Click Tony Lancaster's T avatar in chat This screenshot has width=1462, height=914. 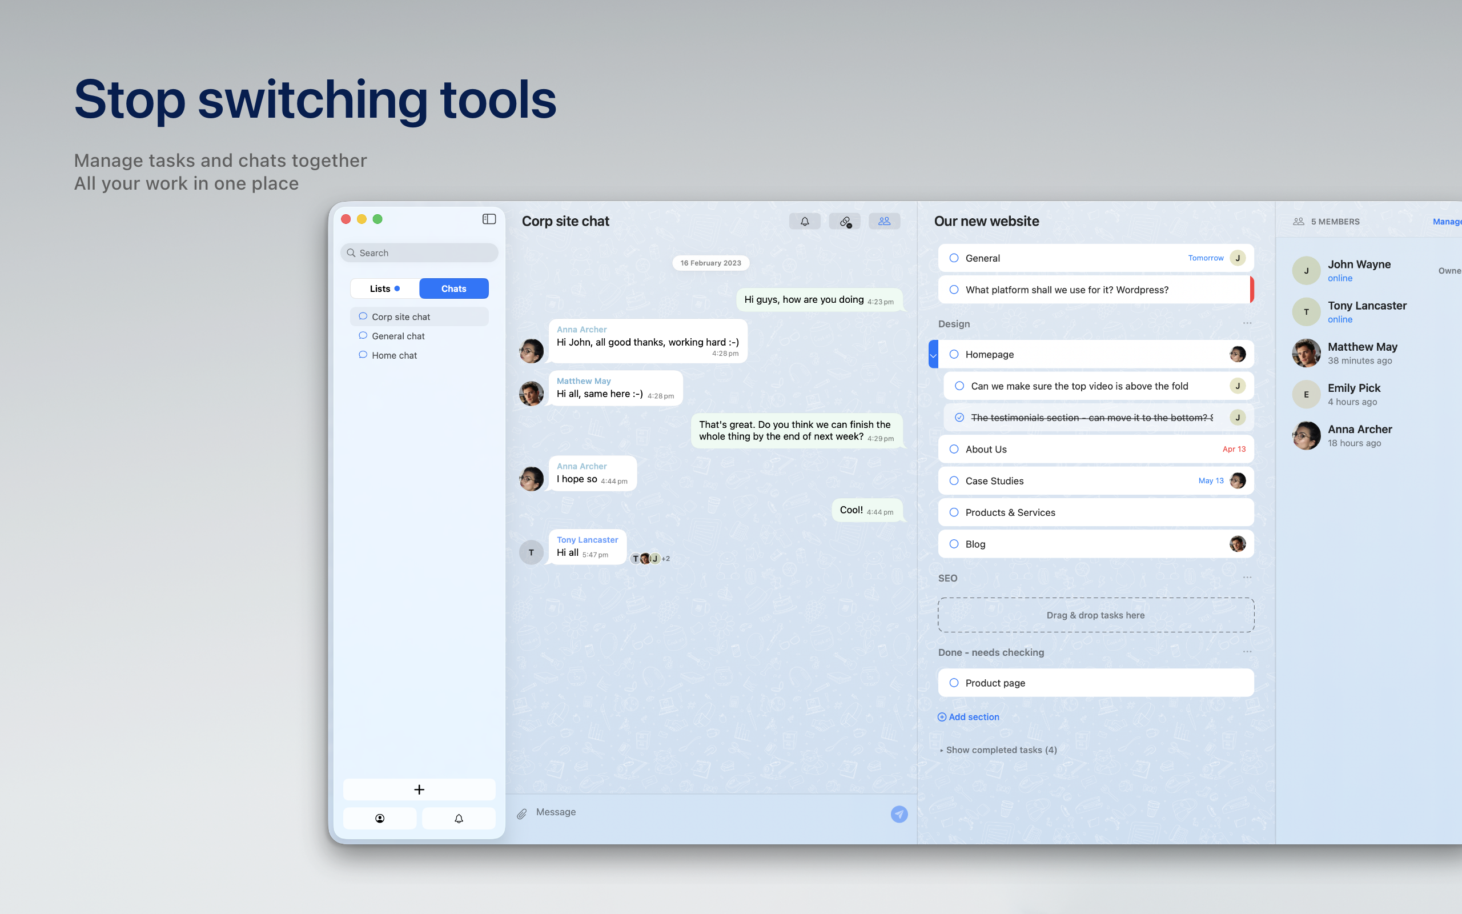(531, 552)
